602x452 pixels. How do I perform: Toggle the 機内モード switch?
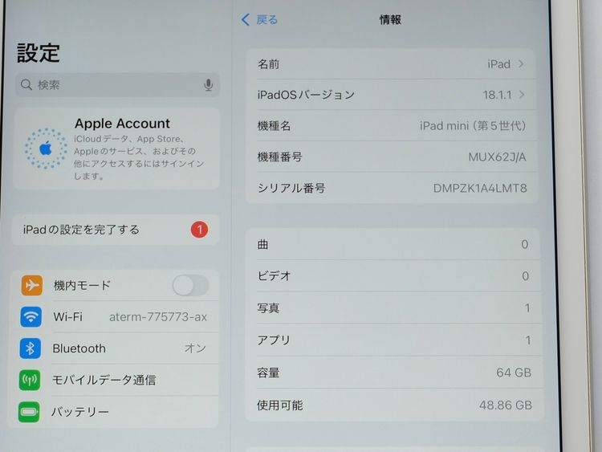point(190,285)
